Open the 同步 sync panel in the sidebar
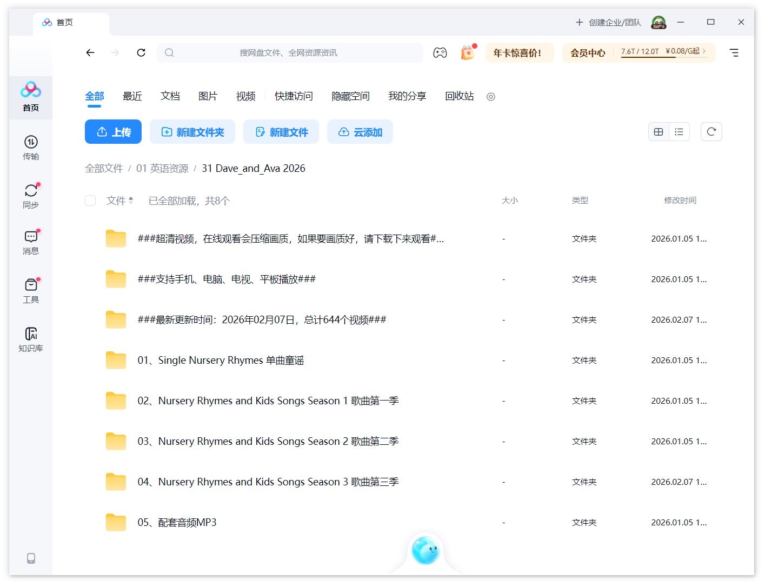Screen dimensions: 765x587 (30, 195)
